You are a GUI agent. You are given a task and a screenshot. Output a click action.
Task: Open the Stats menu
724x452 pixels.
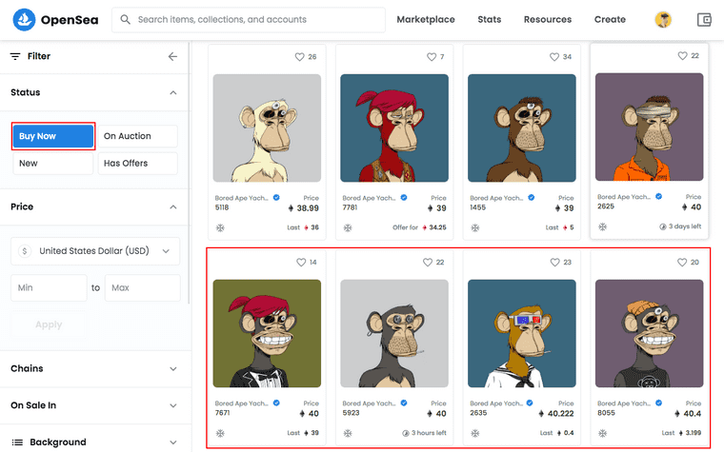tap(490, 19)
